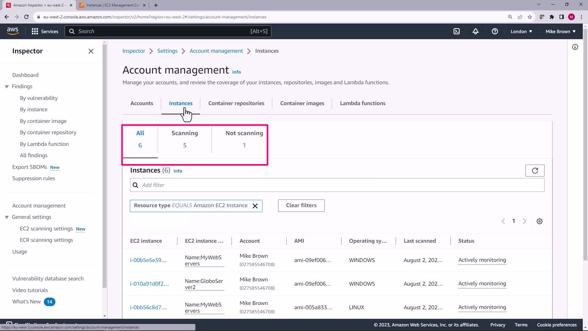Viewport: 588px width, 331px height.
Task: Remove the Resource type filter
Action: (x=255, y=206)
